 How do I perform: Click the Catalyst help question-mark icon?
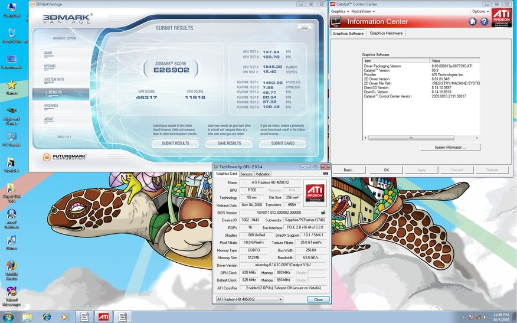[x=484, y=22]
